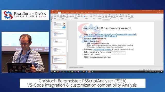Switch to the Review ribbon tab
Image resolution: width=165 pixels, height=92 pixels.
point(82,13)
